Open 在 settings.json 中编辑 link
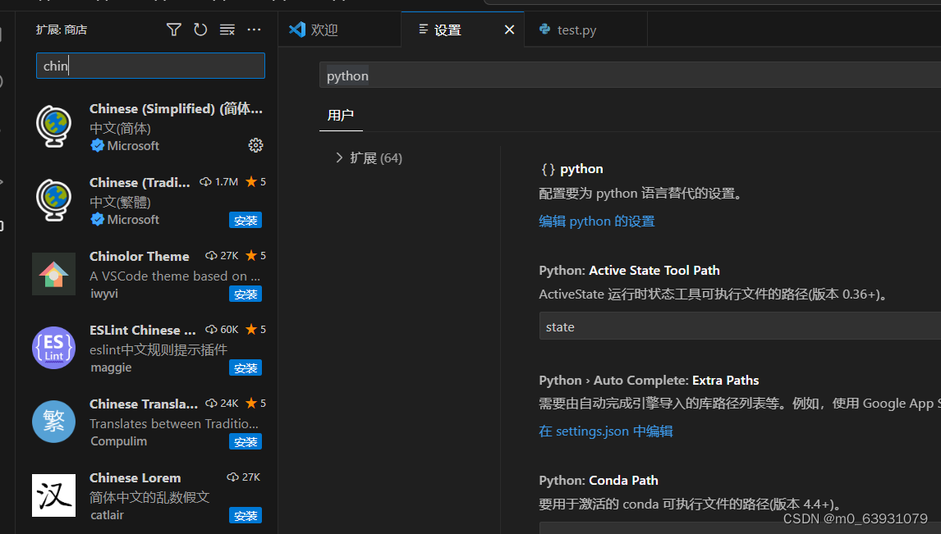 pyautogui.click(x=605, y=431)
